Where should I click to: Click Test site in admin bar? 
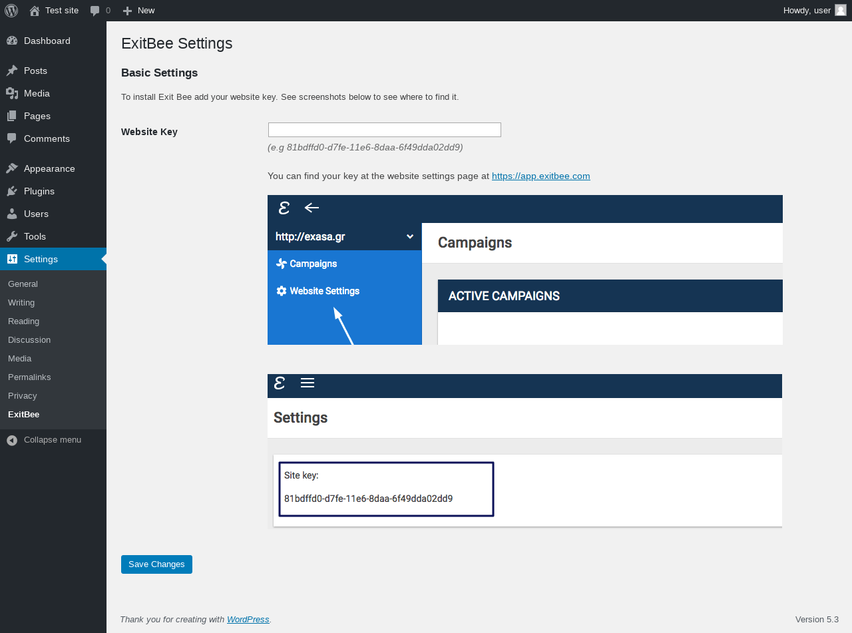click(62, 11)
